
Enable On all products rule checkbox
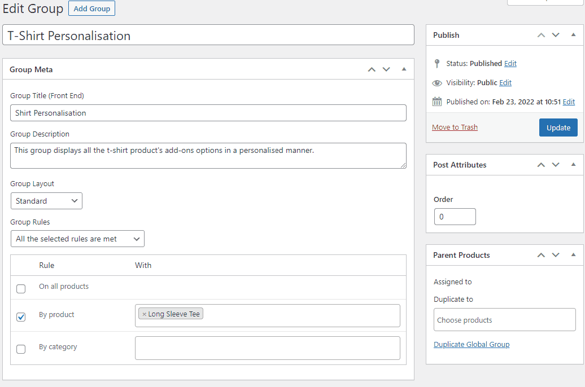click(21, 289)
